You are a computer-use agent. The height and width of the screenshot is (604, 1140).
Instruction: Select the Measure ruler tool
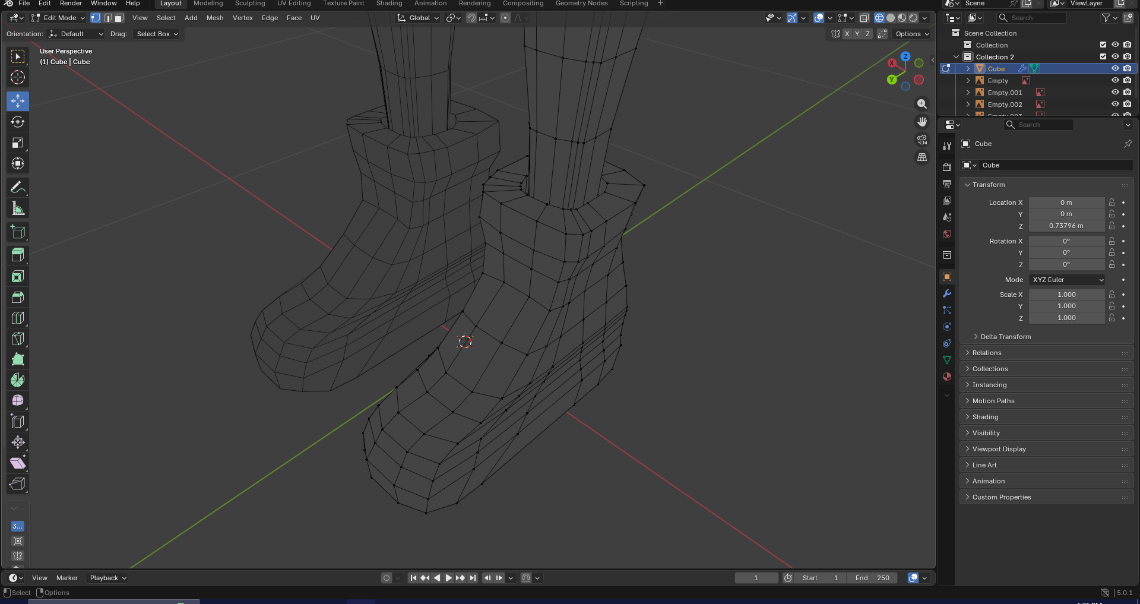coord(18,208)
